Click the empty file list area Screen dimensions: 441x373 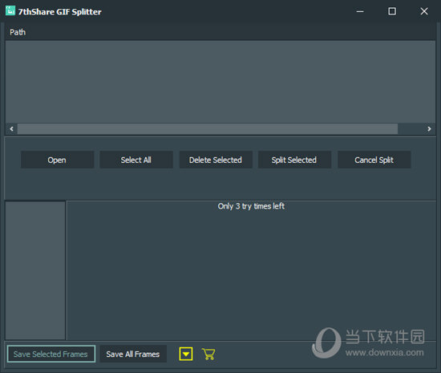[x=220, y=82]
